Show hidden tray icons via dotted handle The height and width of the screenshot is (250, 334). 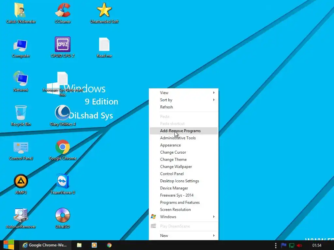click(x=276, y=245)
